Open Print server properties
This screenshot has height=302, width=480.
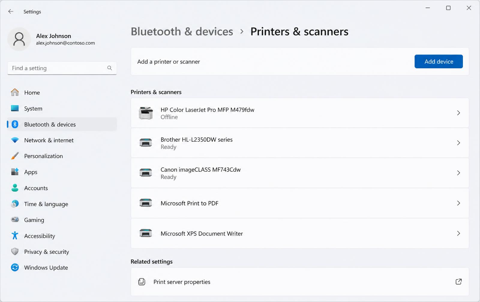coord(300,282)
